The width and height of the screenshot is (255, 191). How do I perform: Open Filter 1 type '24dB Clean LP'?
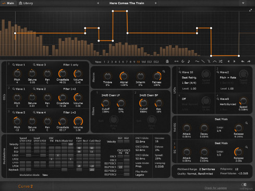coord(111,95)
